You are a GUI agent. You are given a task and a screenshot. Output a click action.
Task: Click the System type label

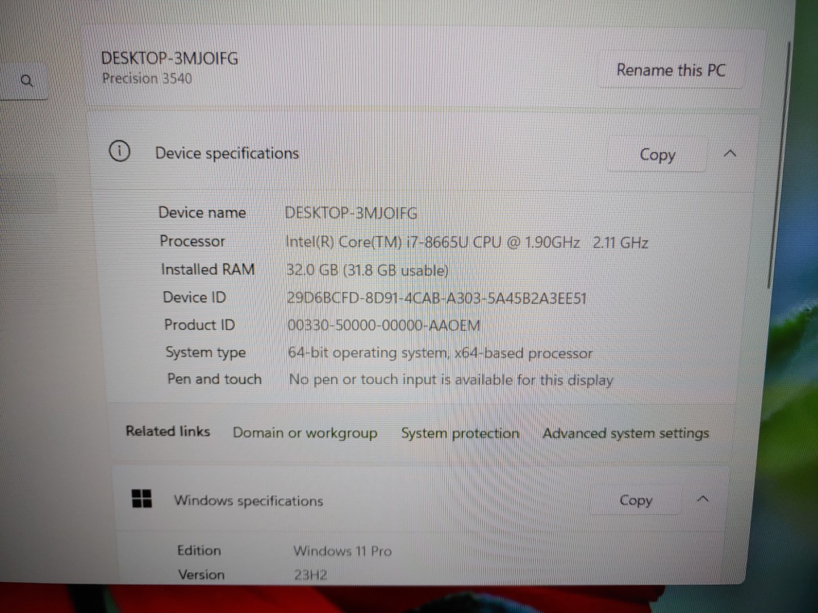[206, 352]
